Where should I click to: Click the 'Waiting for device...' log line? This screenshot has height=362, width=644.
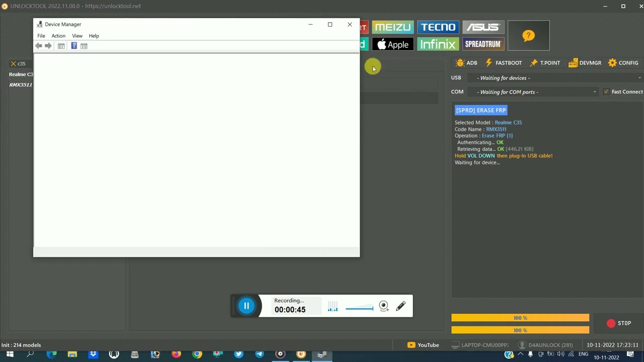(477, 162)
